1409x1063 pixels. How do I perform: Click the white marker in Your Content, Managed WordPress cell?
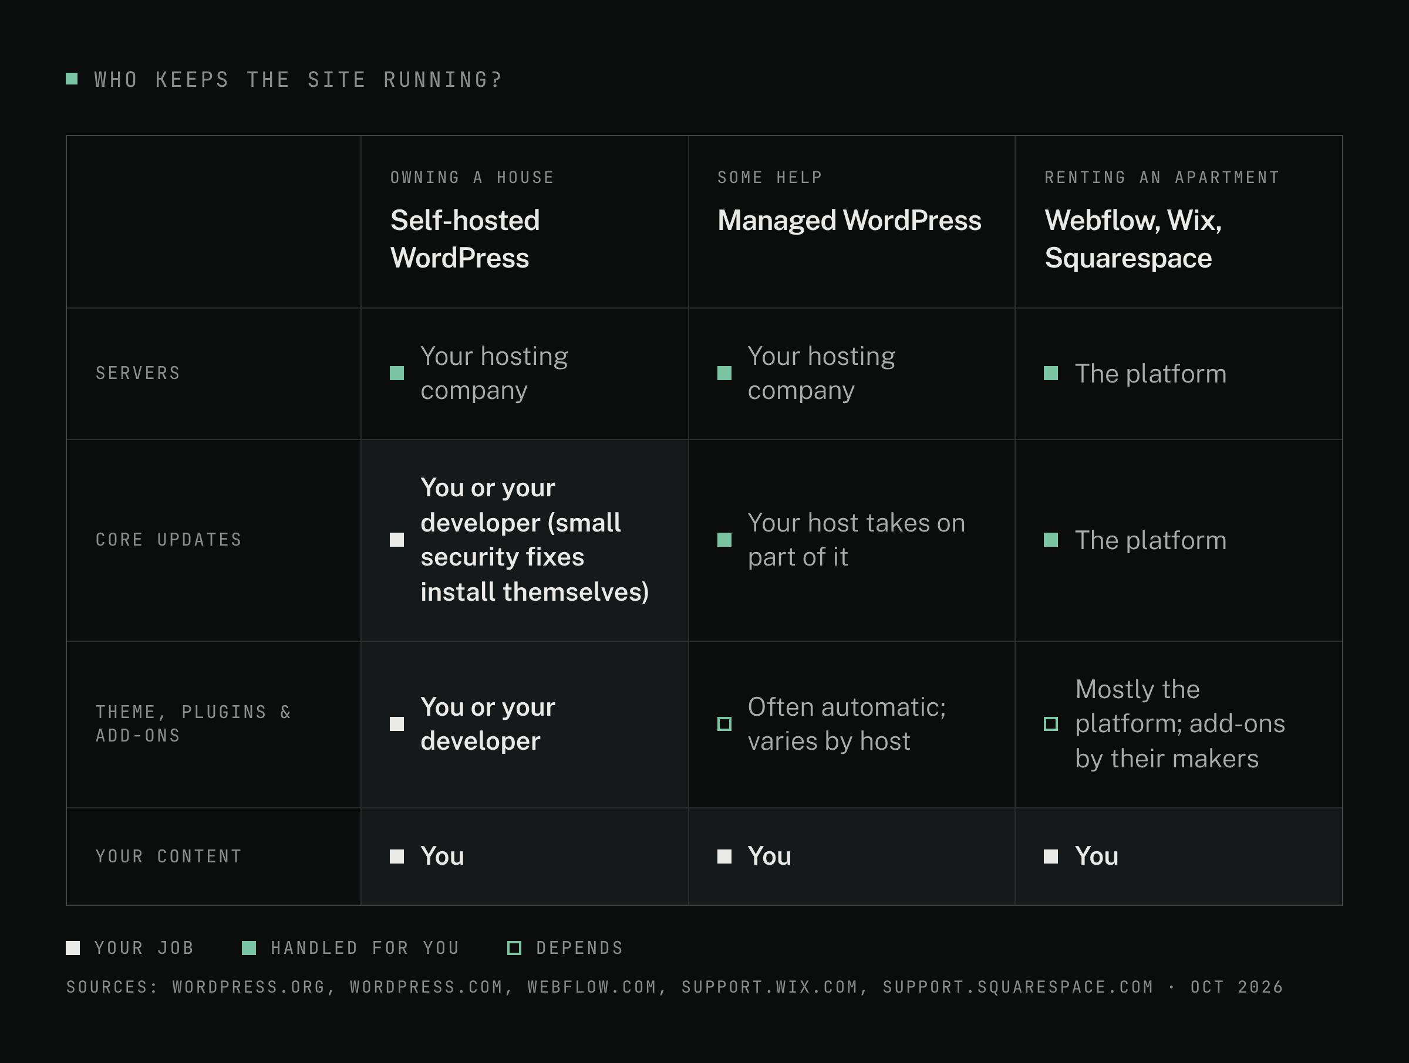[724, 856]
